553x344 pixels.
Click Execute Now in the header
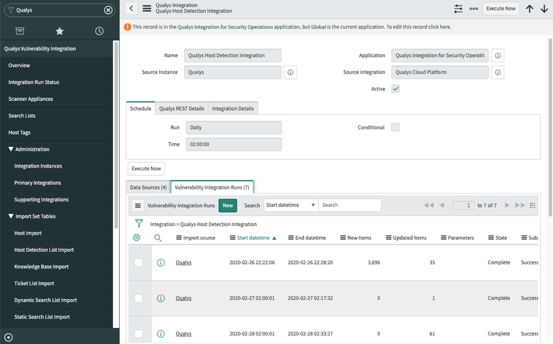point(501,9)
